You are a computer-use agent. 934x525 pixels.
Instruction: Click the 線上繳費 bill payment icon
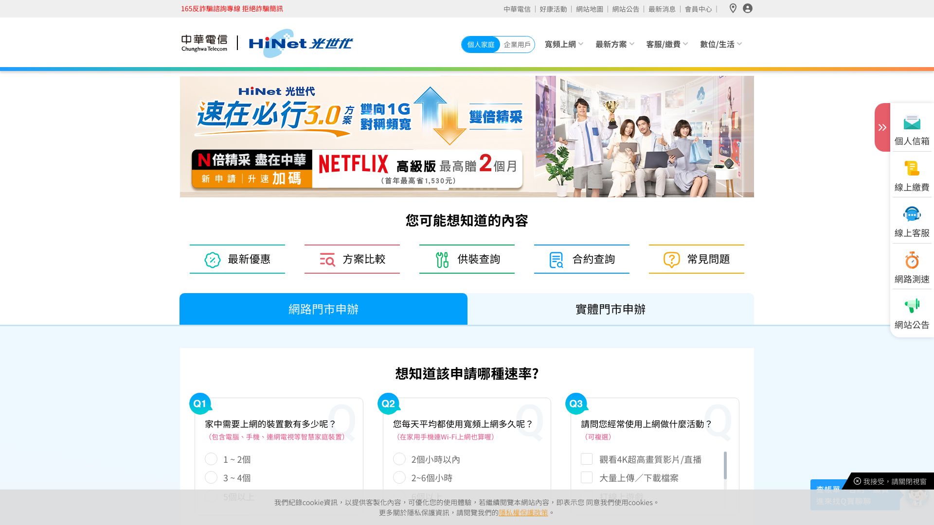pyautogui.click(x=912, y=169)
